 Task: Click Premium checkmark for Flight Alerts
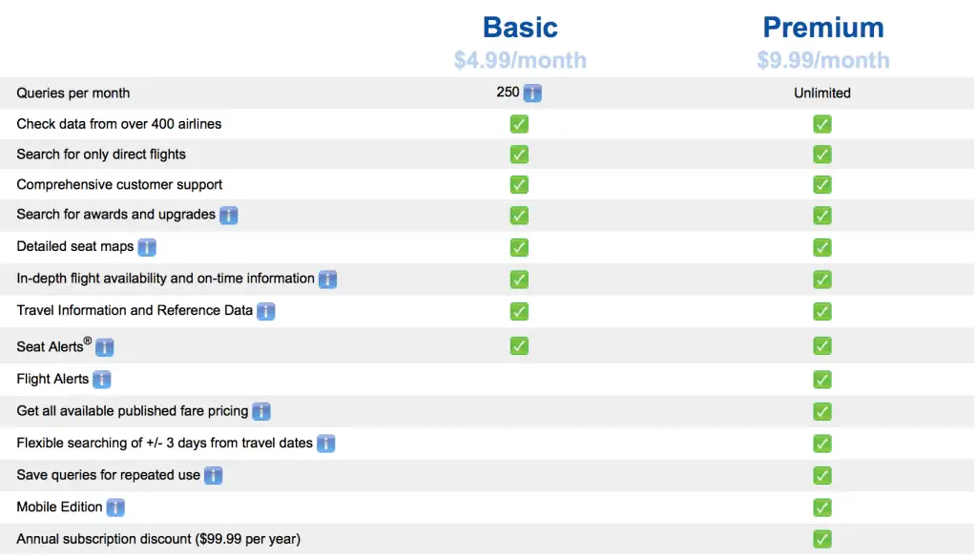(822, 380)
